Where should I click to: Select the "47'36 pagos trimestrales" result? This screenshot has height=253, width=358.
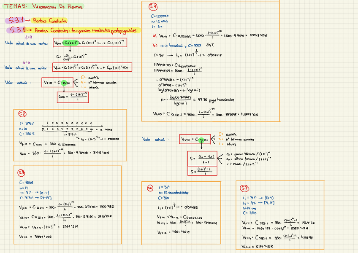tap(215, 100)
